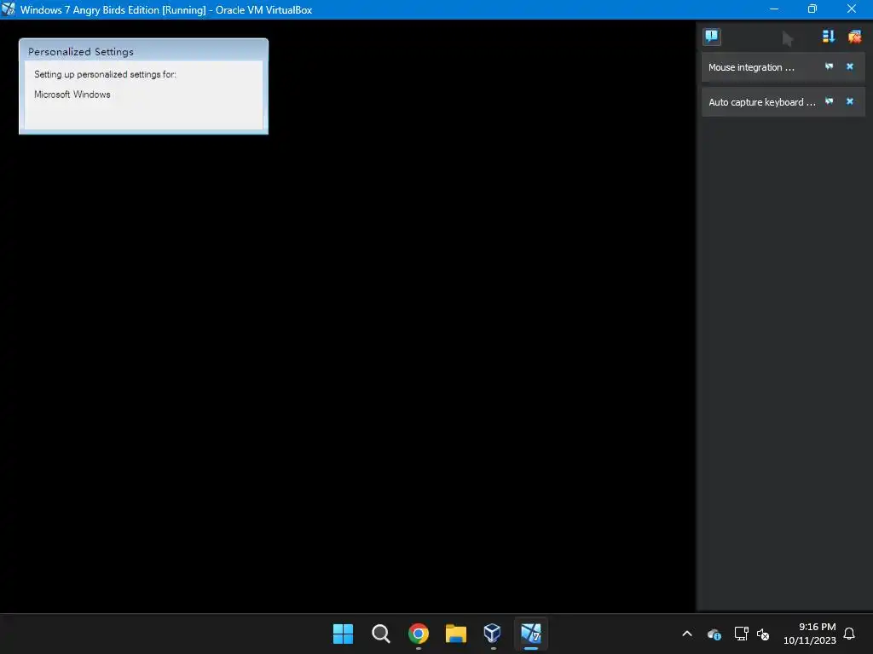Screen dimensions: 873x654
Task: Select the Mouse integration notification text
Action: pos(751,67)
